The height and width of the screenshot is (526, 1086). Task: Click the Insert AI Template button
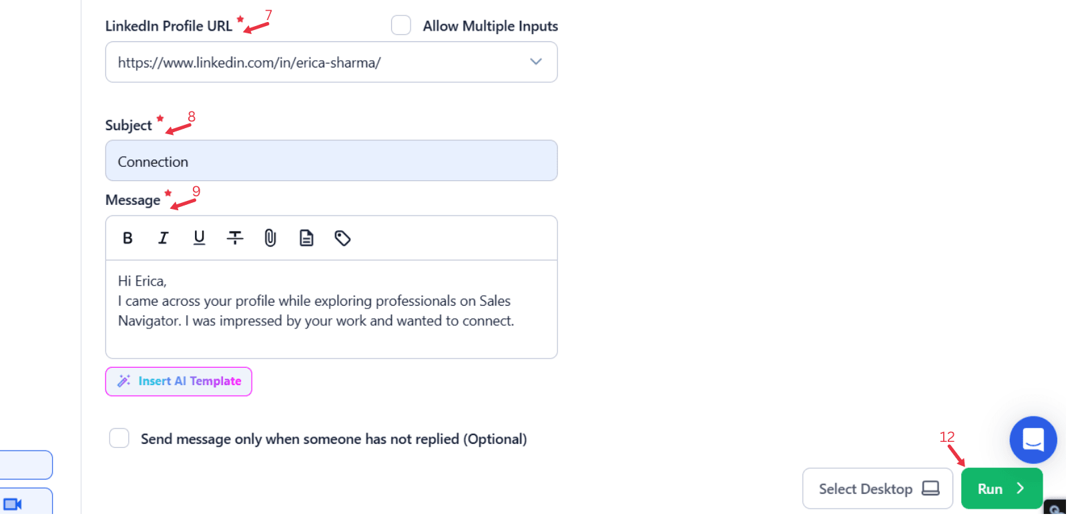point(178,380)
